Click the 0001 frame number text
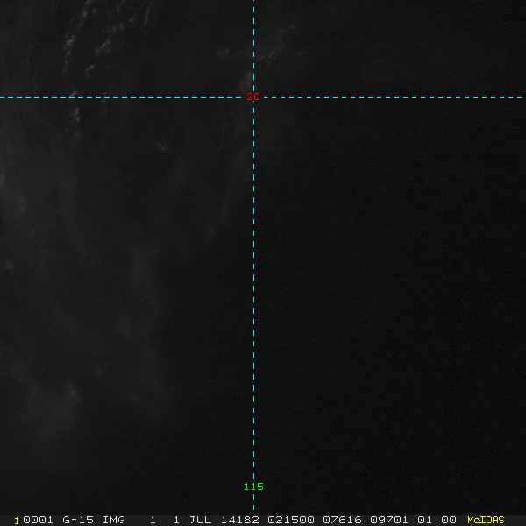526x526 pixels. click(x=38, y=520)
